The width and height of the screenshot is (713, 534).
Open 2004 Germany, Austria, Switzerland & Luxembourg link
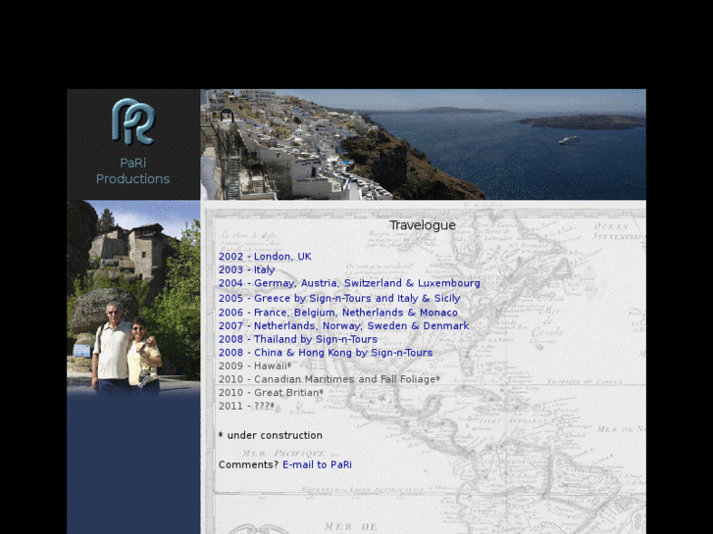(x=349, y=283)
